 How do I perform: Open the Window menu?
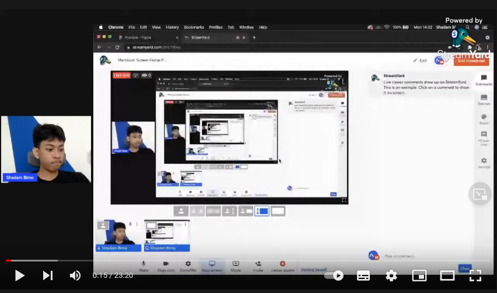coord(246,27)
